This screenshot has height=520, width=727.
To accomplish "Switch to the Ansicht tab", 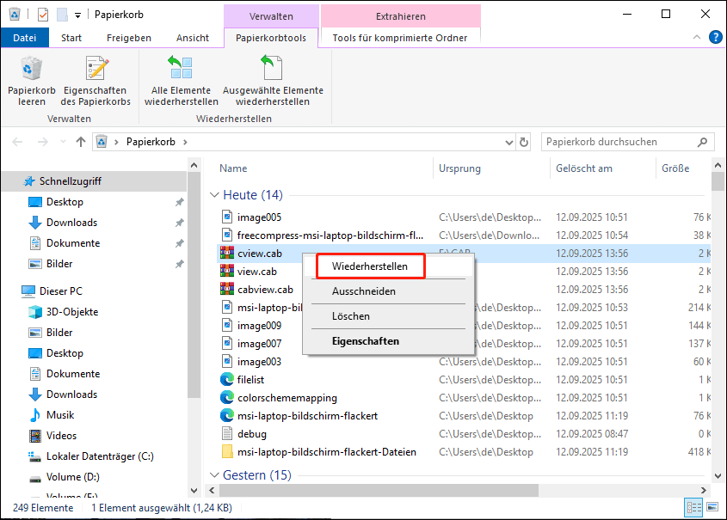I will tap(193, 38).
